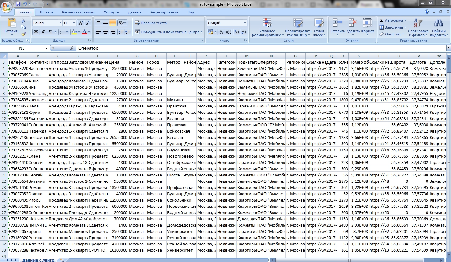Toggle bottom vertical alignment button
This screenshot has width=451, height=262.
coord(113,23)
